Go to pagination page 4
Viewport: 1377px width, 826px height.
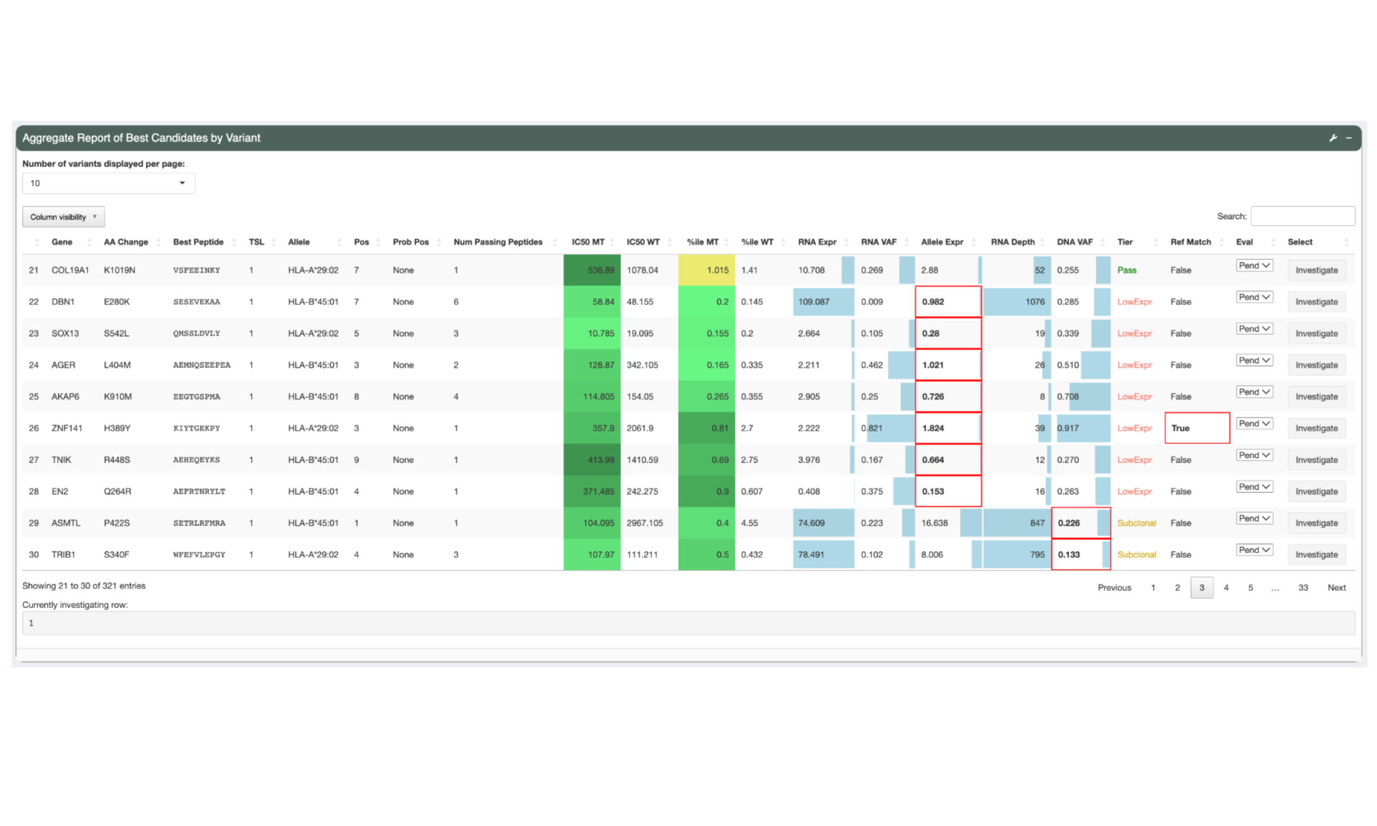[x=1226, y=588]
